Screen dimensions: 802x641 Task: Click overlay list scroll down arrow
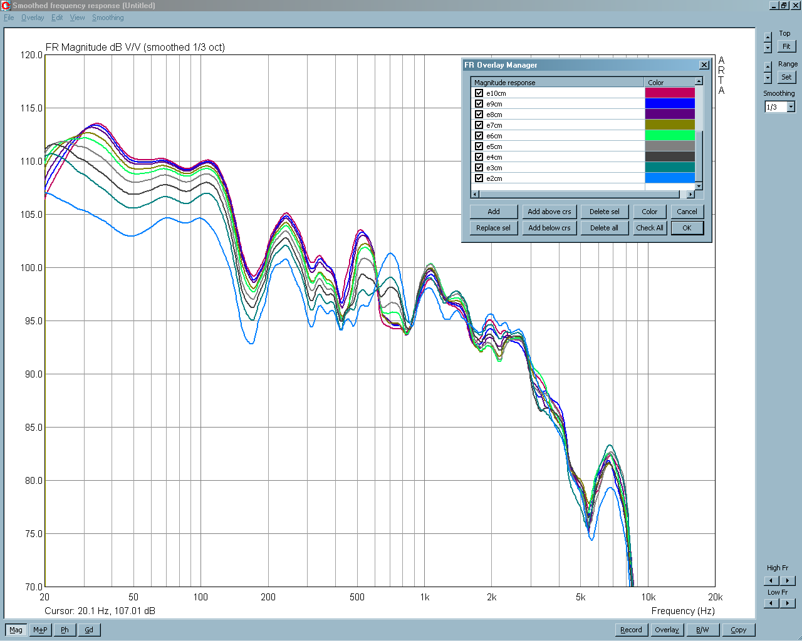(699, 186)
